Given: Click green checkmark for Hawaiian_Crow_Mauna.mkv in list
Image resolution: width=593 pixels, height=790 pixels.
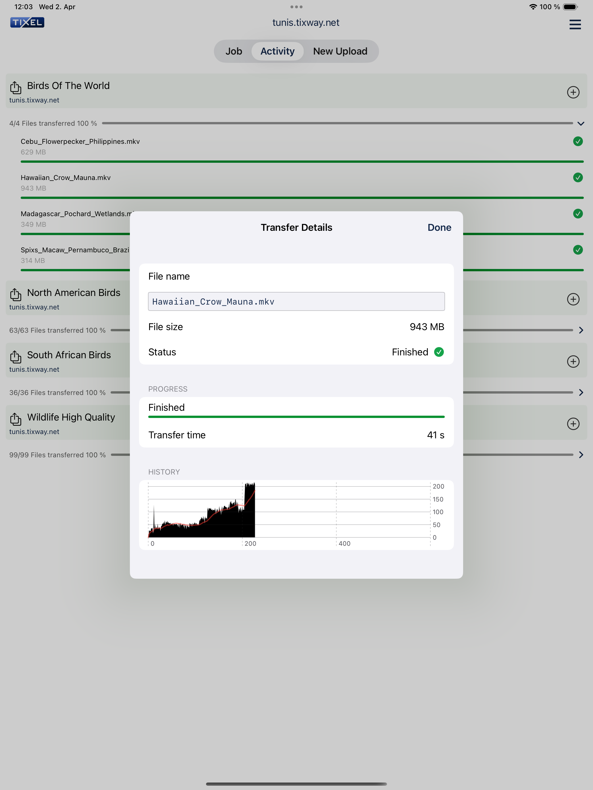Looking at the screenshot, I should (578, 177).
